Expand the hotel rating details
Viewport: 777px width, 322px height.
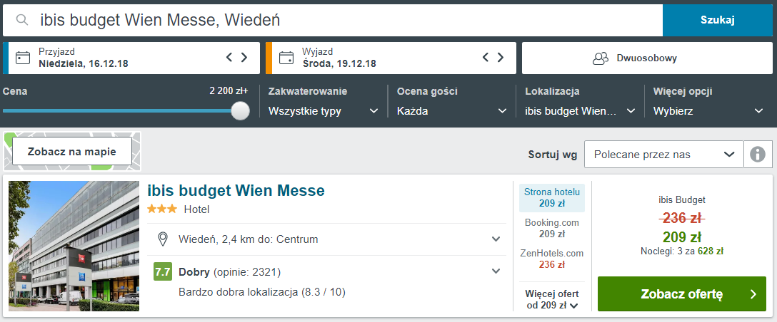click(x=496, y=271)
